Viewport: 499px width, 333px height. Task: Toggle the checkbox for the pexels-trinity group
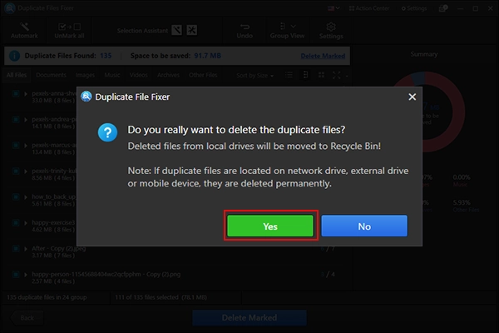[16, 171]
